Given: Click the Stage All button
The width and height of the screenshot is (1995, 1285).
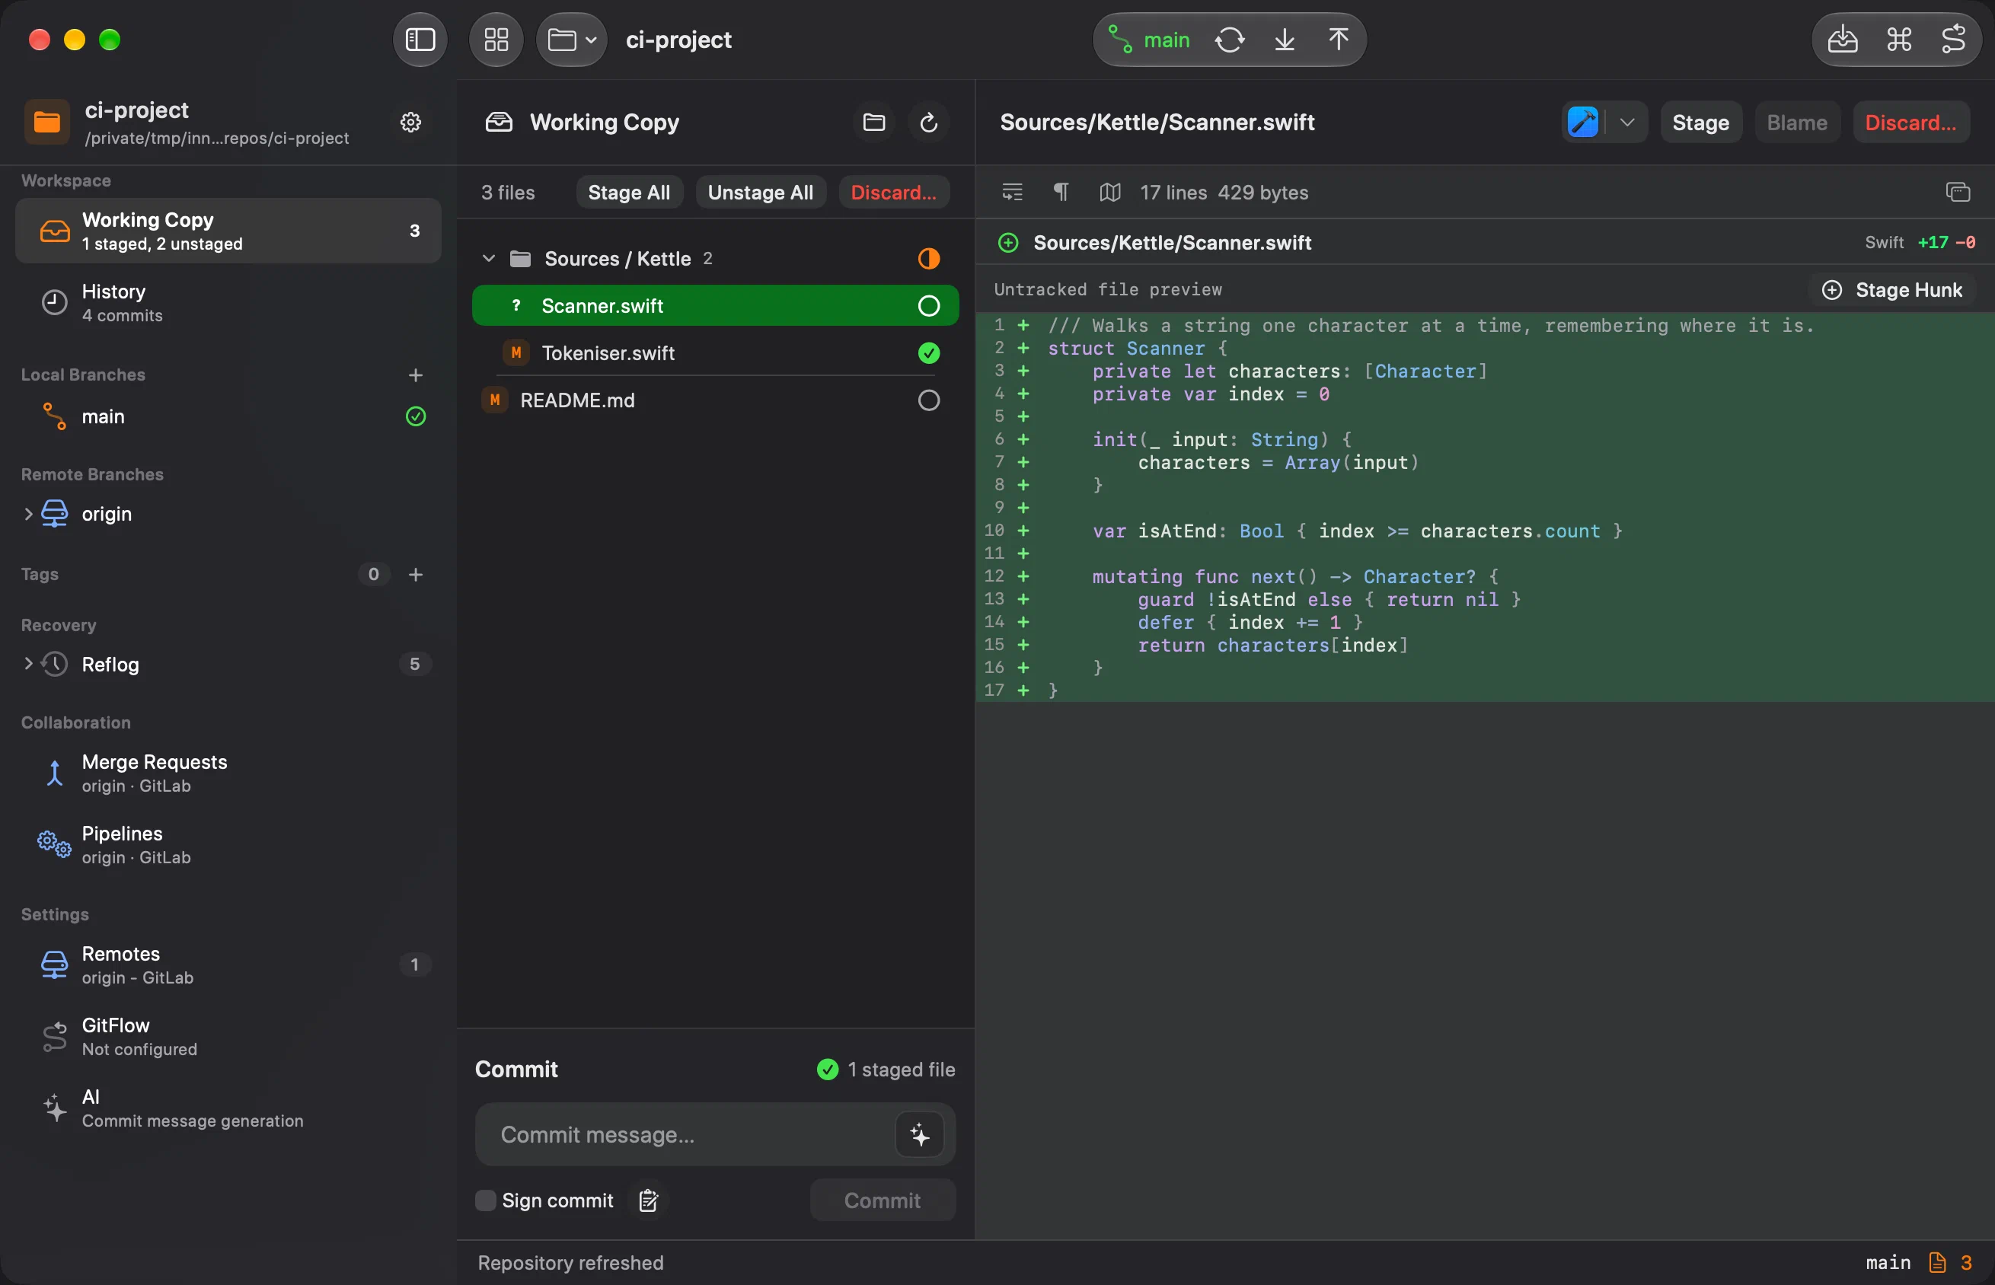Looking at the screenshot, I should tap(629, 192).
